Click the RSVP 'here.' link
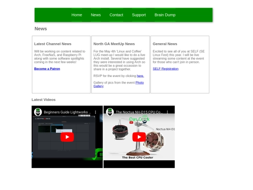Screen dimensions: 253x190 tap(141, 76)
